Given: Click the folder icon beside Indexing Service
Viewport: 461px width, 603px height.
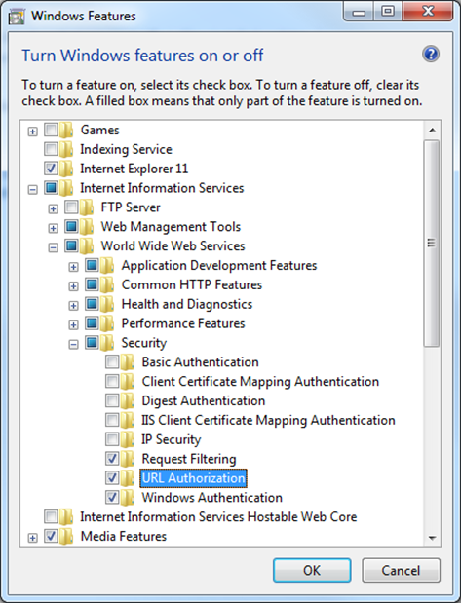Looking at the screenshot, I should (66, 149).
